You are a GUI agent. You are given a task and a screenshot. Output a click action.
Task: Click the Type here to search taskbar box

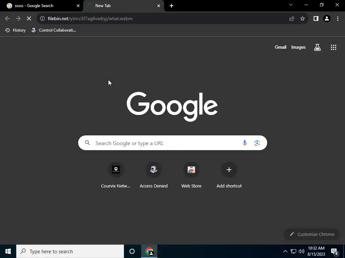70,251
